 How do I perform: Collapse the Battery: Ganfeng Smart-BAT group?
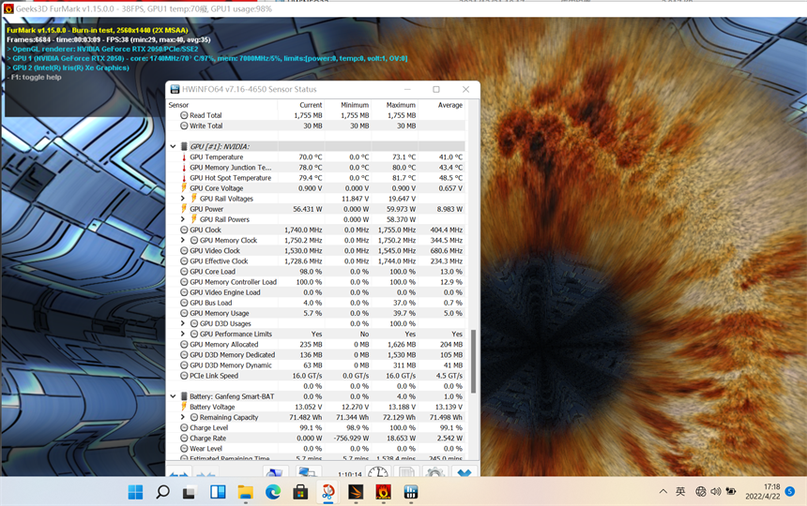pos(173,396)
